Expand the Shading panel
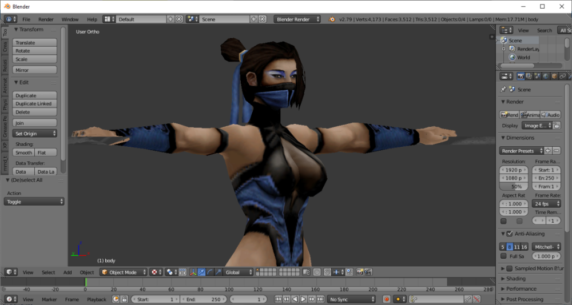 click(x=516, y=278)
